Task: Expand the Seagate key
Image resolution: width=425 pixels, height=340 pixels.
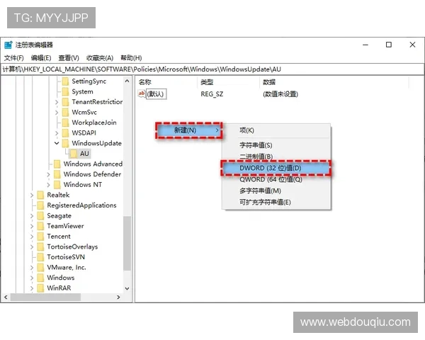Action: coord(31,216)
